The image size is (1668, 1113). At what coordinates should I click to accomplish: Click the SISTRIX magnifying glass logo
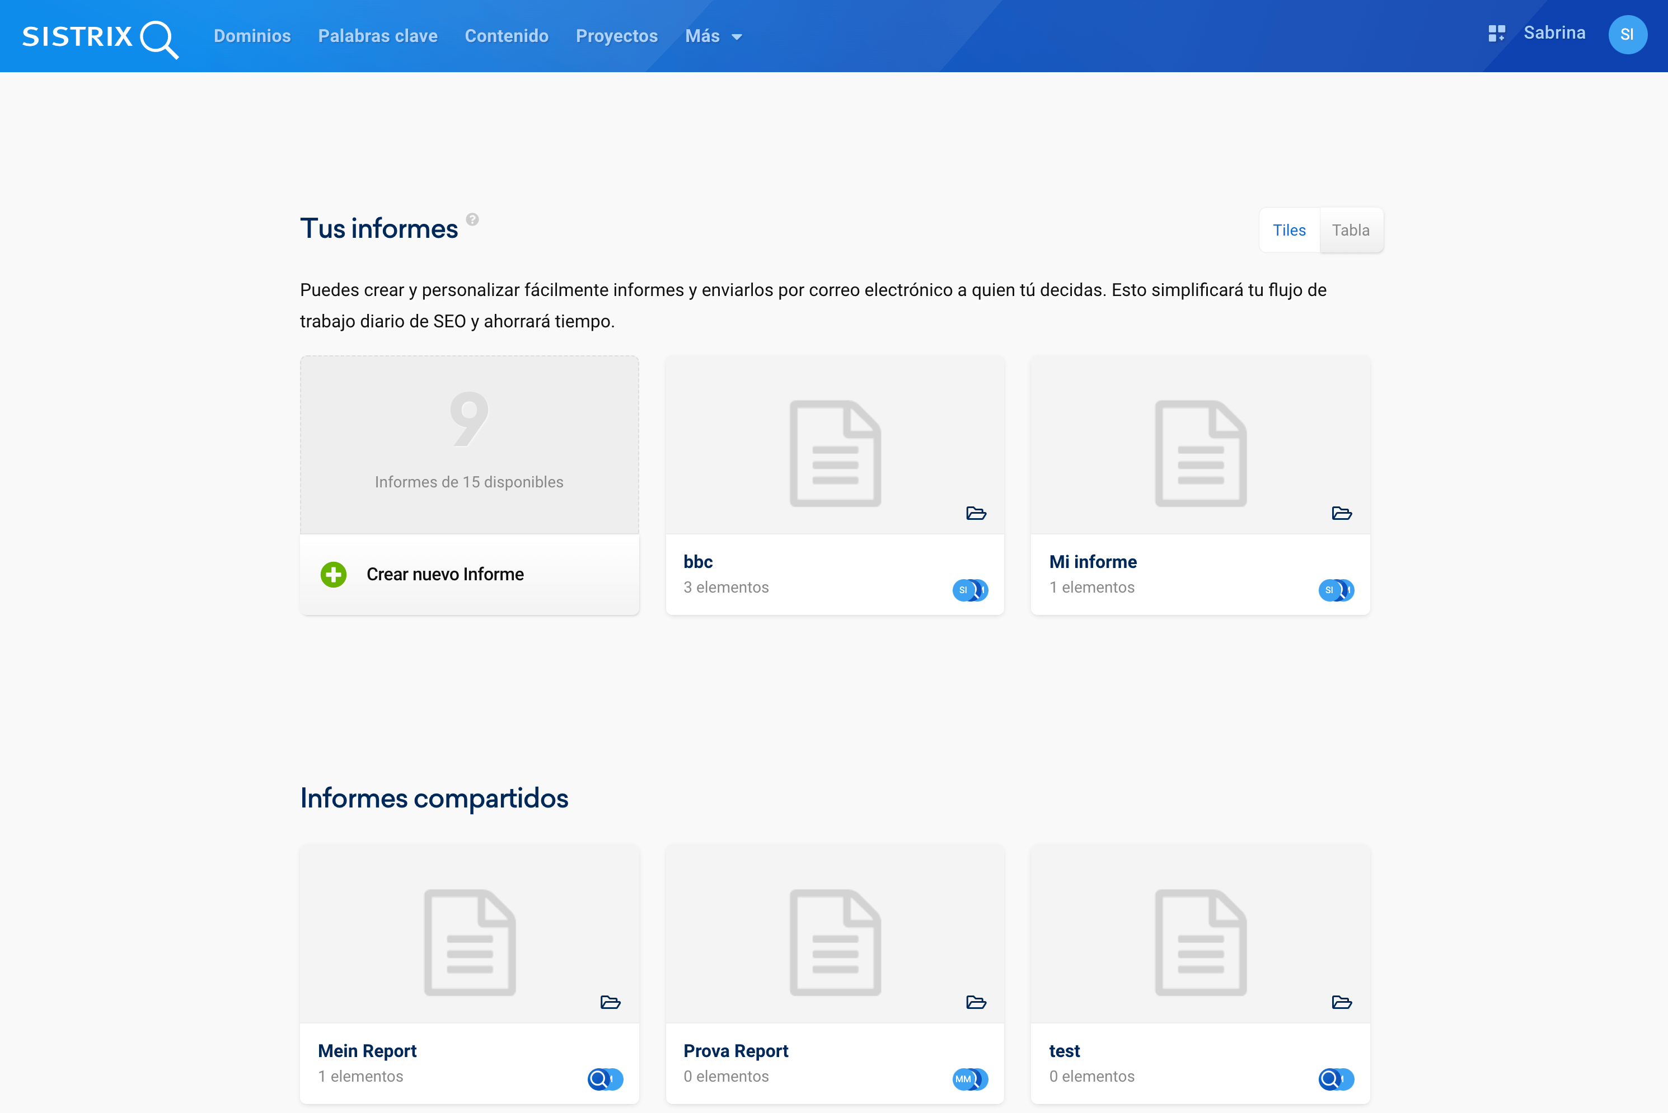coord(158,37)
